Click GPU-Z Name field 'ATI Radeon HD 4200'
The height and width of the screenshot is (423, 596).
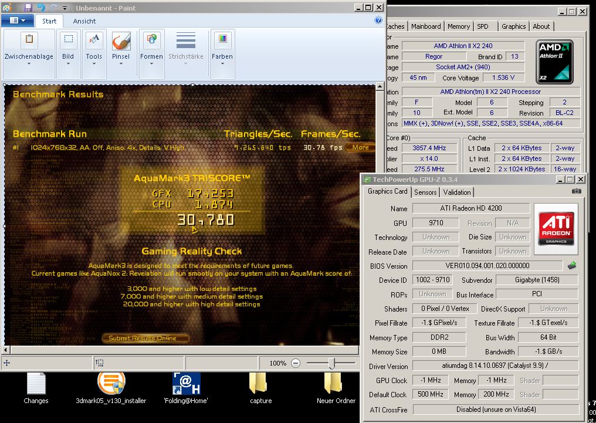point(471,208)
